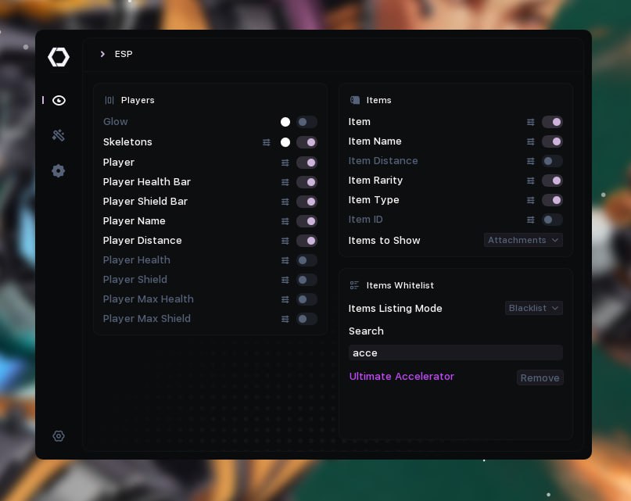The image size is (631, 501).
Task: Remove Ultimate Accelerator from the list
Action: coord(540,378)
